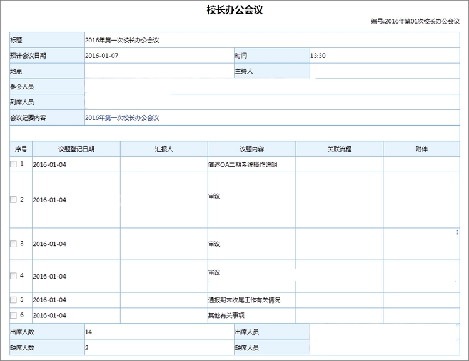The height and width of the screenshot is (361, 469).
Task: Open the 会议纪要内容 link 2016年第一次校长办公会议
Action: [x=122, y=118]
